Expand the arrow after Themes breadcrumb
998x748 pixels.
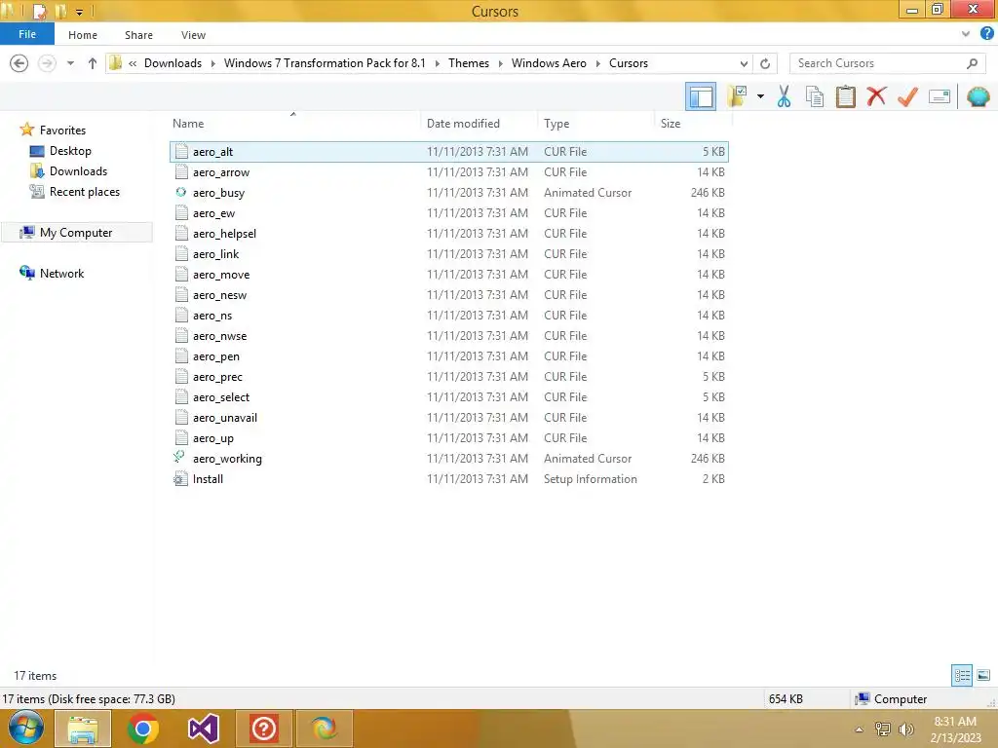click(x=500, y=63)
